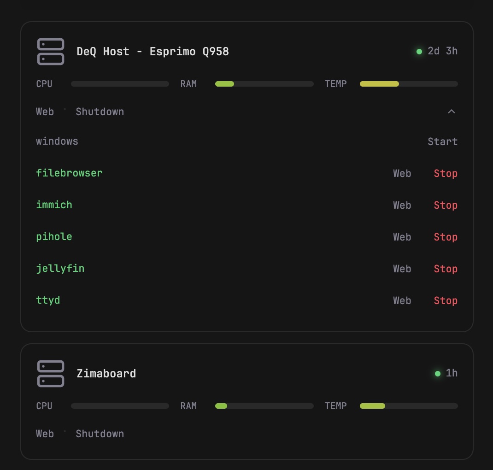The image size is (493, 470).
Task: Shutdown the DeQ Host server
Action: click(100, 112)
